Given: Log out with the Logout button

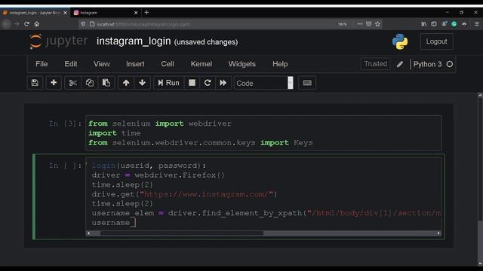Looking at the screenshot, I should (436, 41).
